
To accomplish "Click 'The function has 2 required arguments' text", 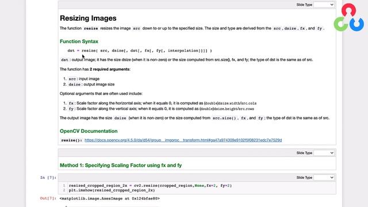I will [95, 69].
